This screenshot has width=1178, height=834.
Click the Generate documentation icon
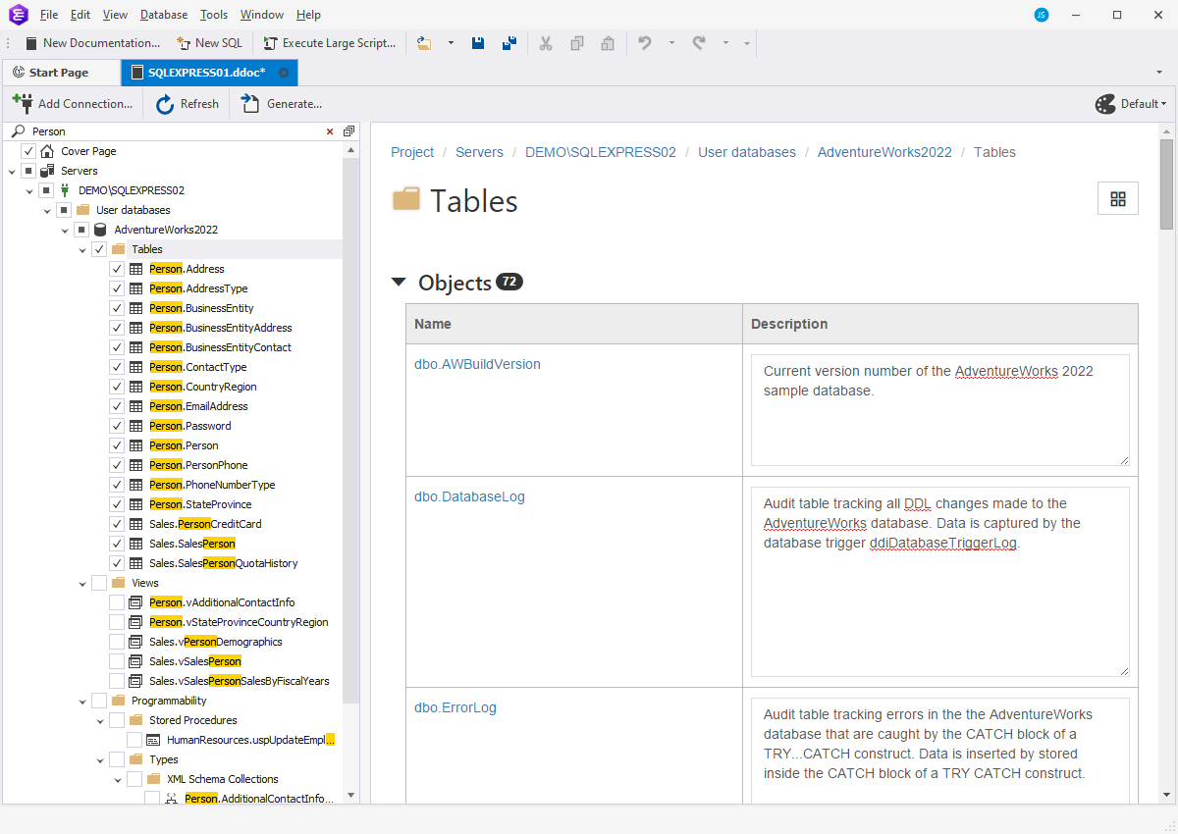(x=250, y=104)
